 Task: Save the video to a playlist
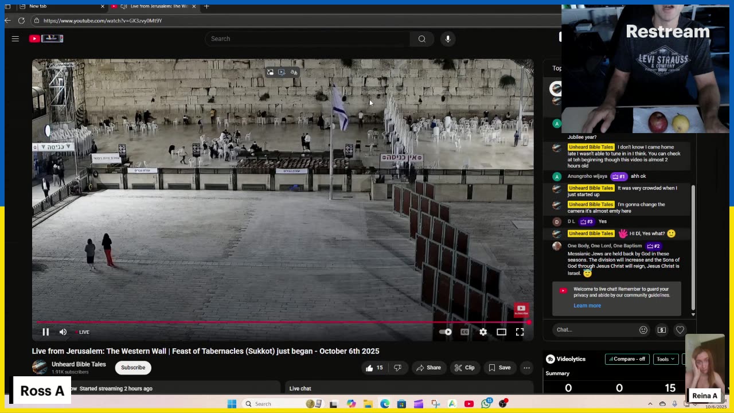[x=499, y=368]
